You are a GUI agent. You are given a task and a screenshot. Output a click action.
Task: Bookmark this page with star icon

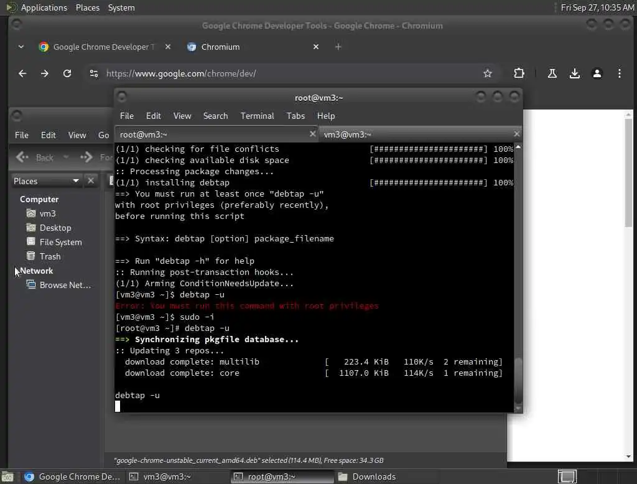pyautogui.click(x=488, y=73)
